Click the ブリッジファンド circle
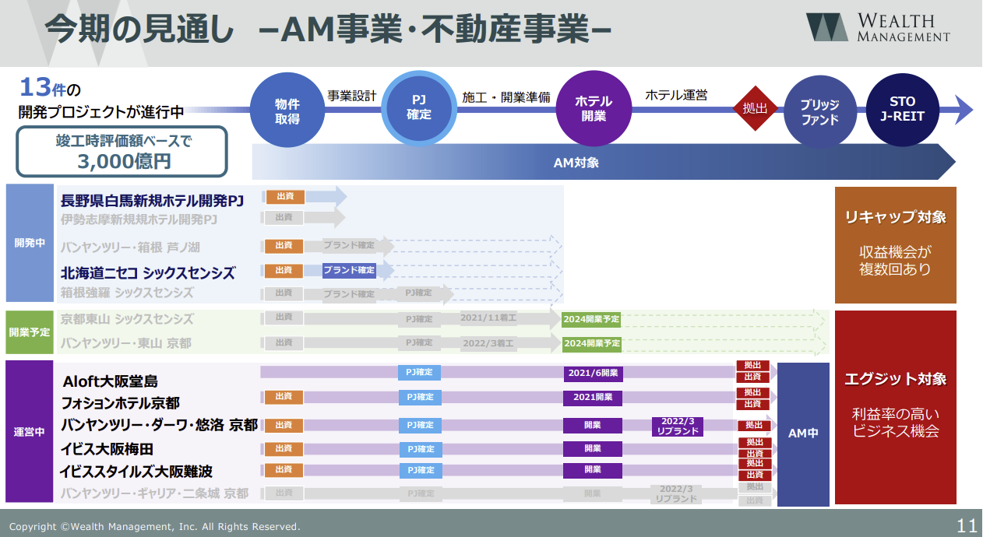Viewport: 983px width, 537px height. 820,112
